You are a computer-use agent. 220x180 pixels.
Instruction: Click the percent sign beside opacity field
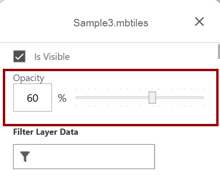(x=62, y=98)
